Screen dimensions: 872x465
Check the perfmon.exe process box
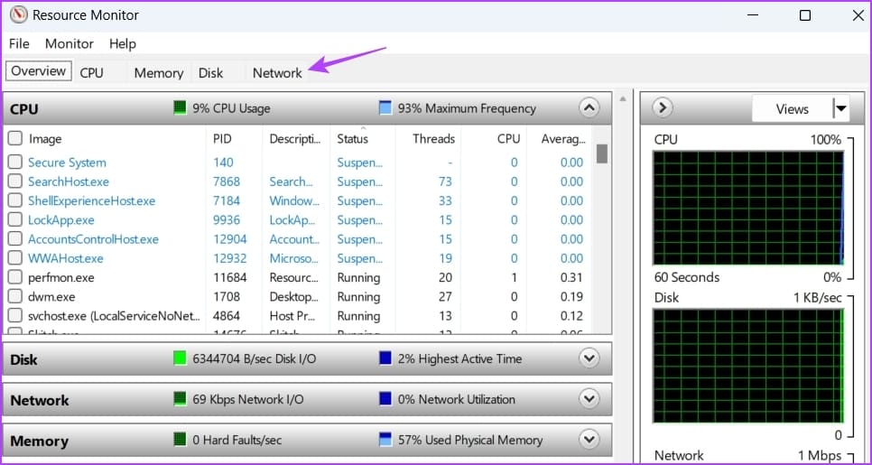(x=15, y=277)
